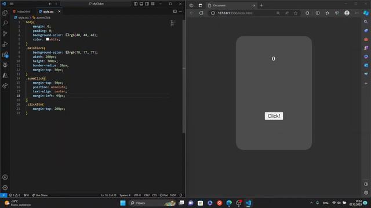Click the 0 counter on the page
The width and height of the screenshot is (371, 208).
[x=274, y=59]
